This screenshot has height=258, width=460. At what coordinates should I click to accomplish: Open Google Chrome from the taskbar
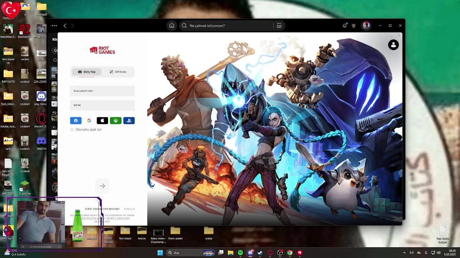290,253
